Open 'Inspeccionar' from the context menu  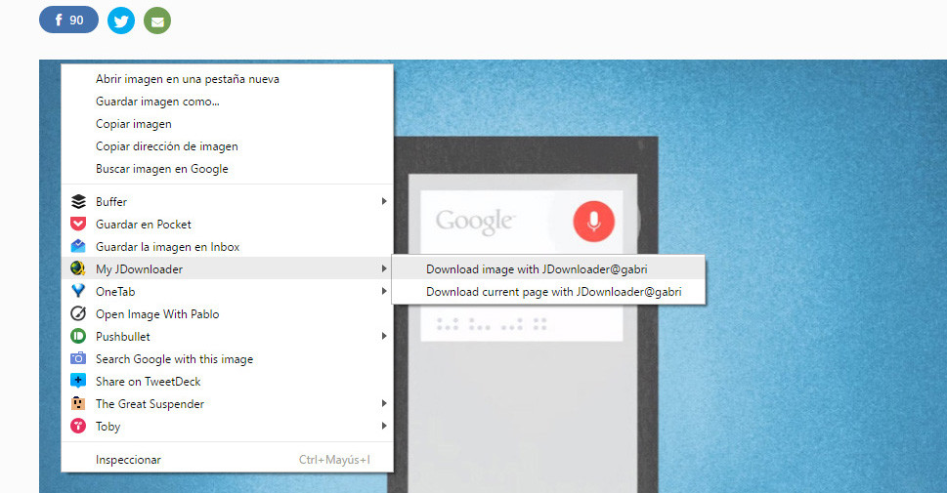pyautogui.click(x=128, y=460)
